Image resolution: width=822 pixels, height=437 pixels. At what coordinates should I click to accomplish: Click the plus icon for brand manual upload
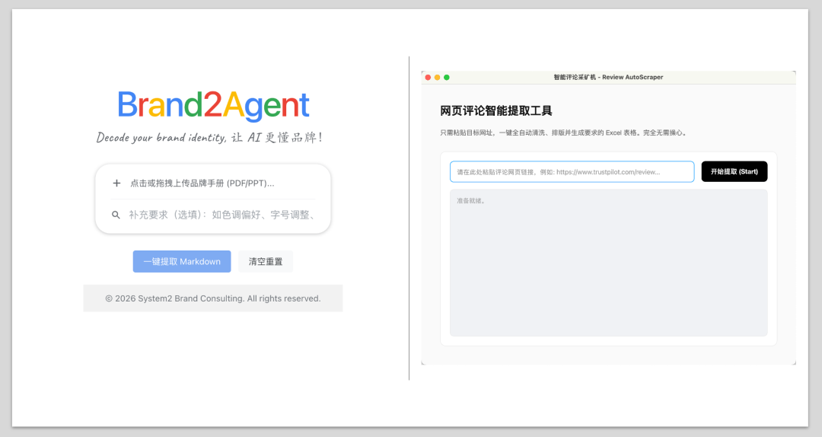116,183
